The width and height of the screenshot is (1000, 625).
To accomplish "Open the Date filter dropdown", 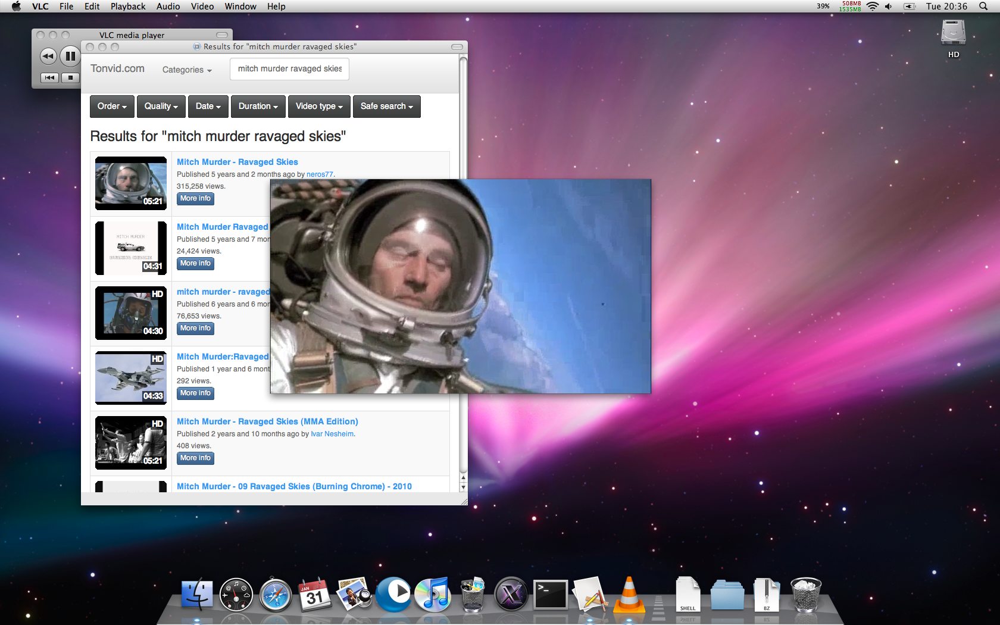I will (208, 107).
